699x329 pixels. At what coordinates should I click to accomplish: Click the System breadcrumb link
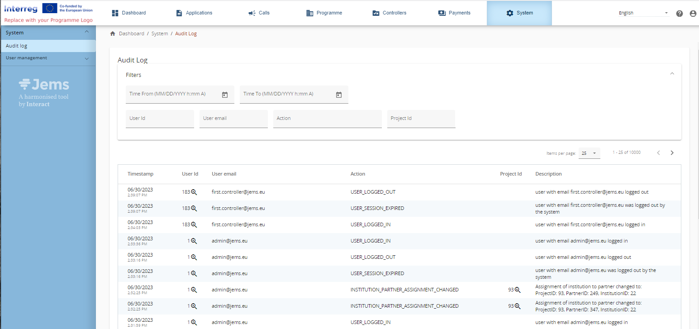click(x=159, y=34)
